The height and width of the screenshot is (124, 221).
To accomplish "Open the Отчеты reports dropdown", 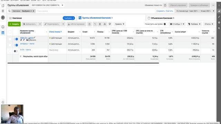I will [x=209, y=24].
